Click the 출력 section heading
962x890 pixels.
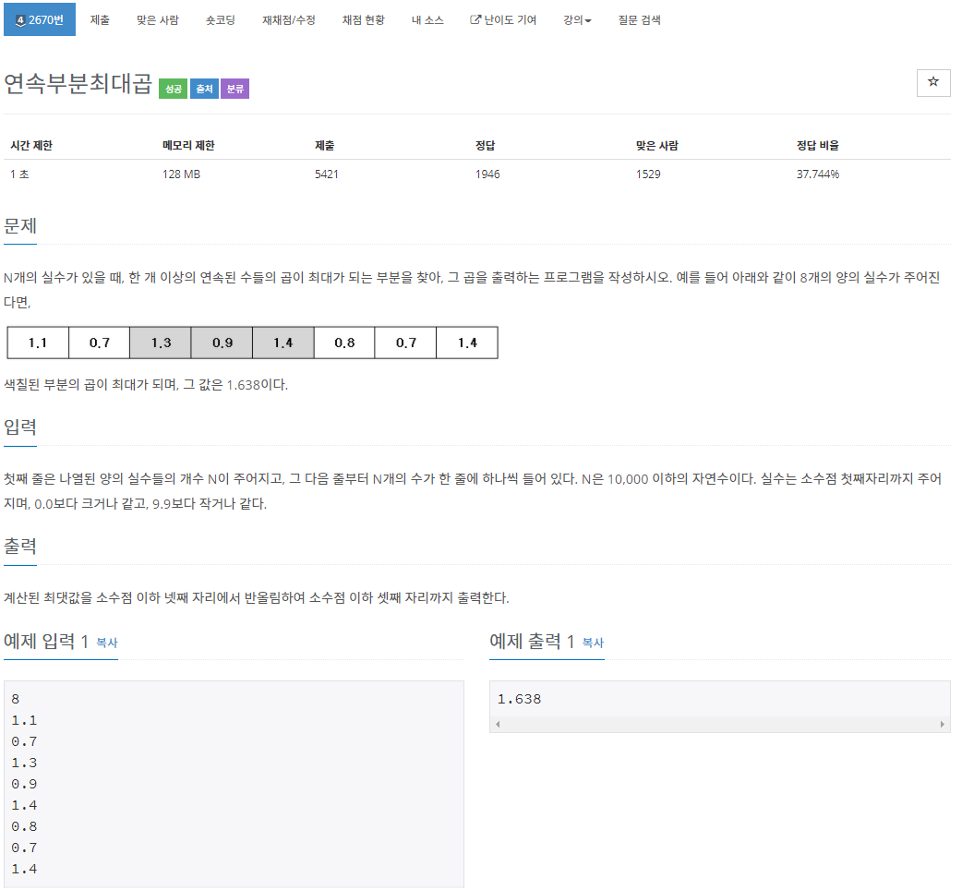[x=20, y=546]
